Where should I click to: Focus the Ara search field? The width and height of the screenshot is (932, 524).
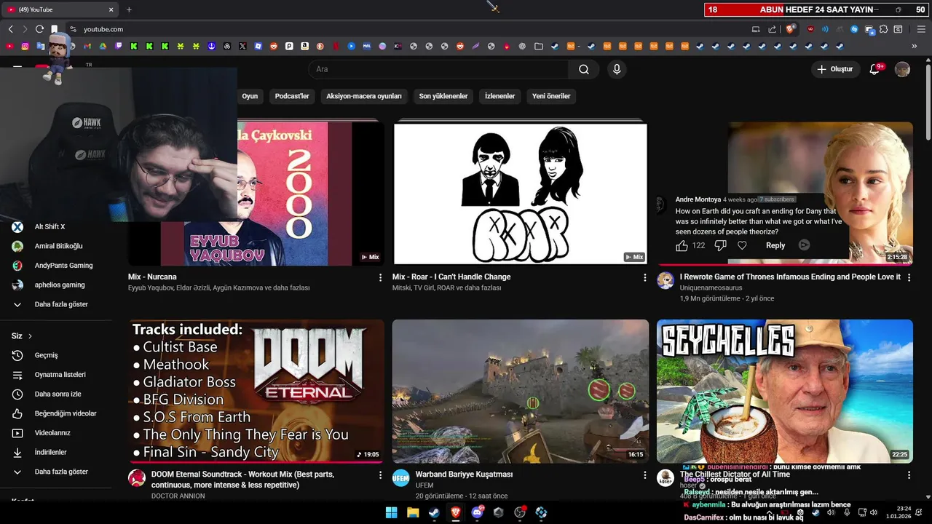pyautogui.click(x=438, y=69)
